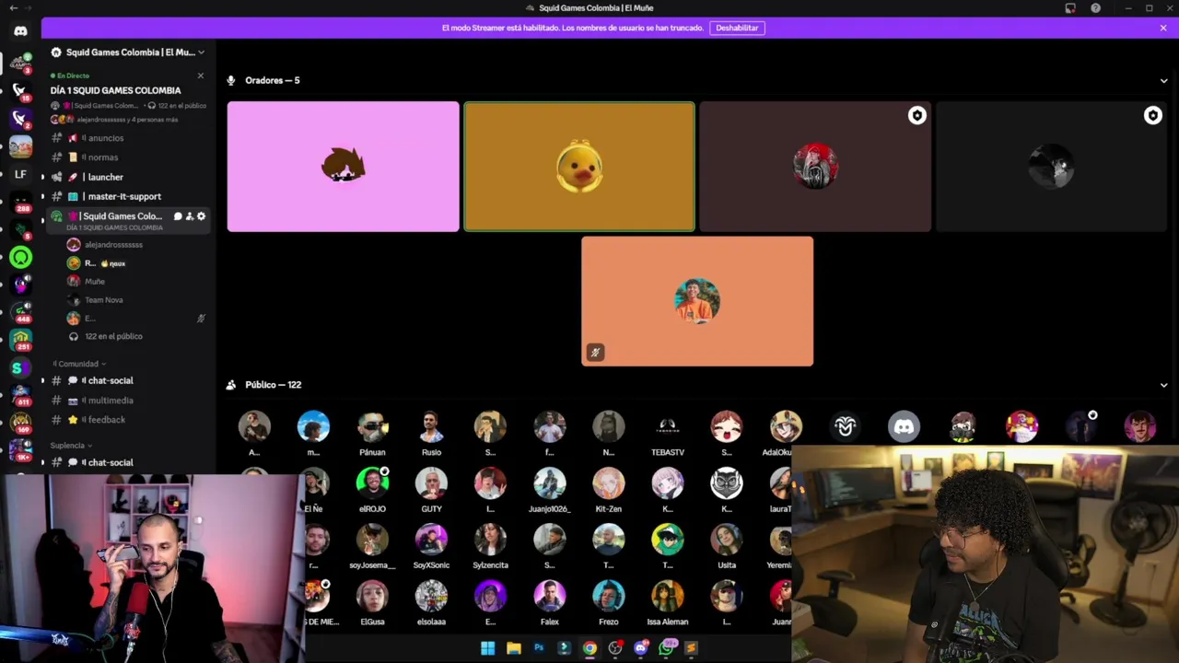Dismiss the Streamer mode purple banner
1179x663 pixels.
1163,28
